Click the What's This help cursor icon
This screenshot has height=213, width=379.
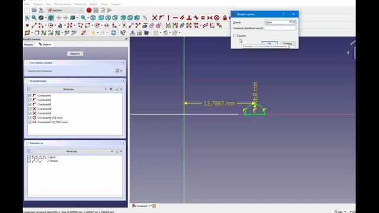pos(123,33)
